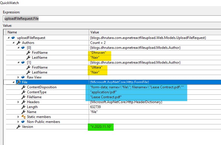Collapse the File node
The image size is (221, 145).
[14, 82]
